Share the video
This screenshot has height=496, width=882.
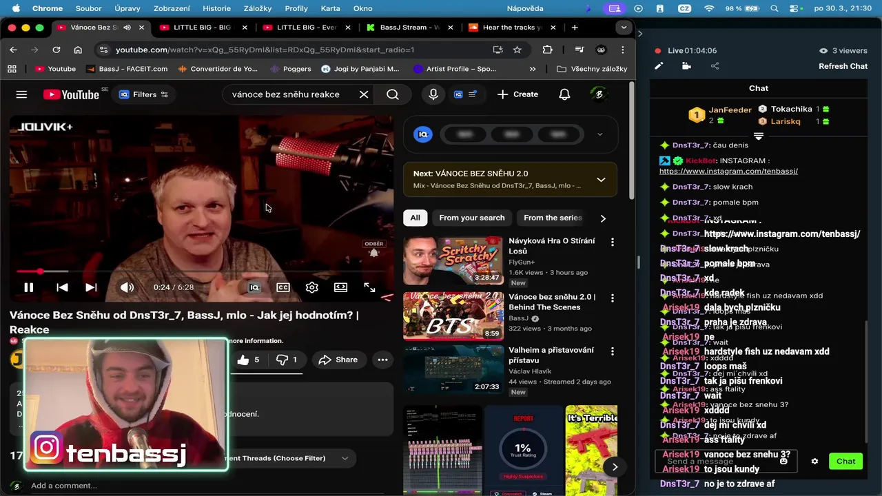pos(338,360)
